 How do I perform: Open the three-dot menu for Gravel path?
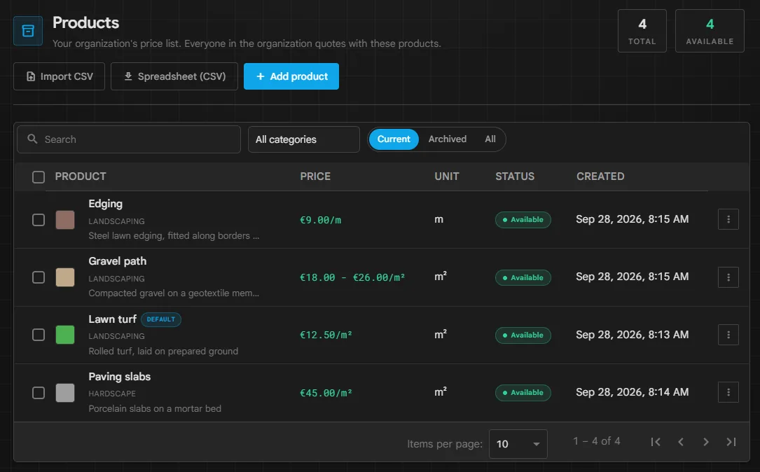728,277
